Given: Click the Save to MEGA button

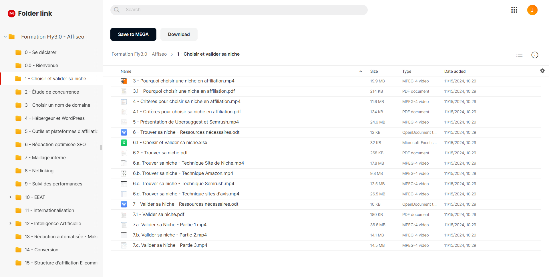Looking at the screenshot, I should click(x=133, y=34).
